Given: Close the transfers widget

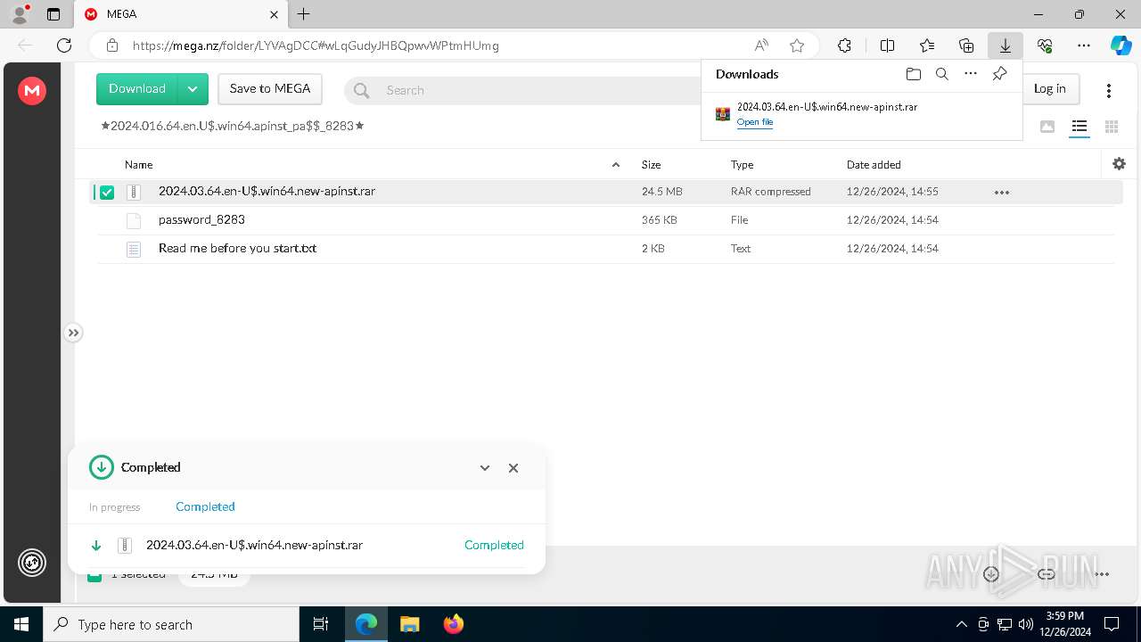Looking at the screenshot, I should pos(513,467).
